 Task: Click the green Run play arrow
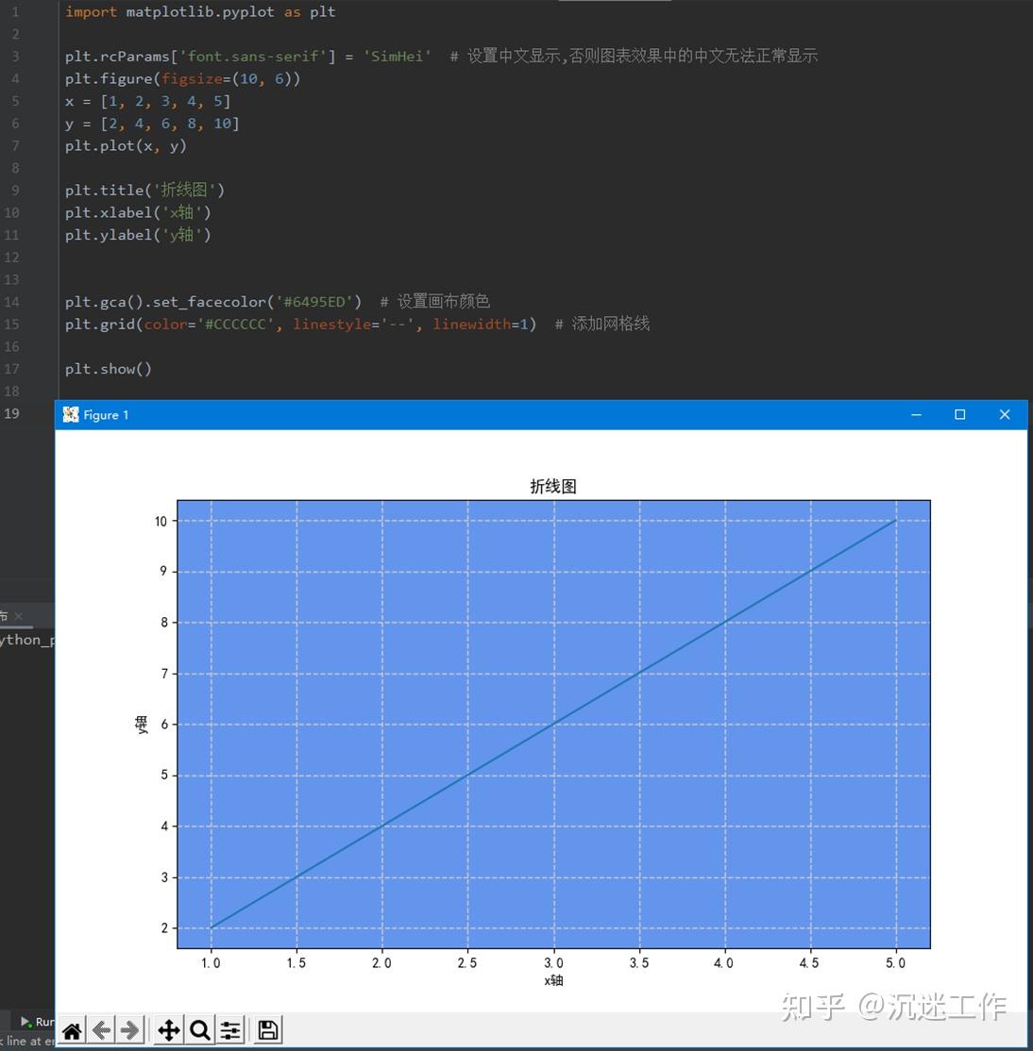pos(25,1022)
